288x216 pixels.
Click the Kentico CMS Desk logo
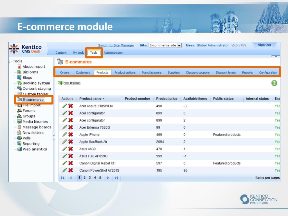pos(26,49)
